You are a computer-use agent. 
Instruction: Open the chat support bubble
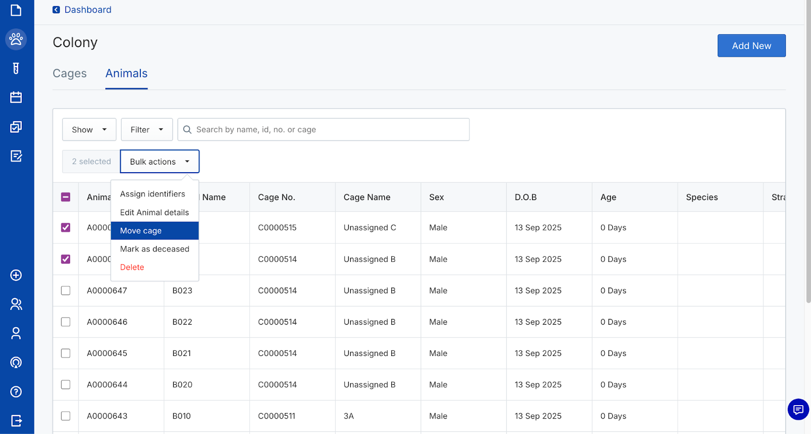pos(798,409)
